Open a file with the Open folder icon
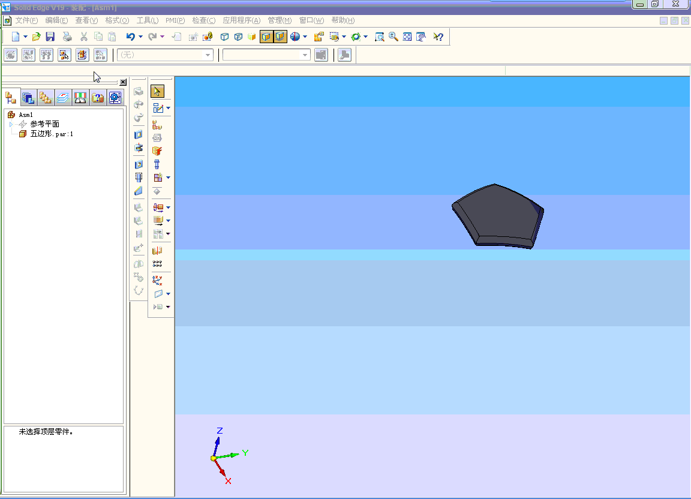 [36, 37]
